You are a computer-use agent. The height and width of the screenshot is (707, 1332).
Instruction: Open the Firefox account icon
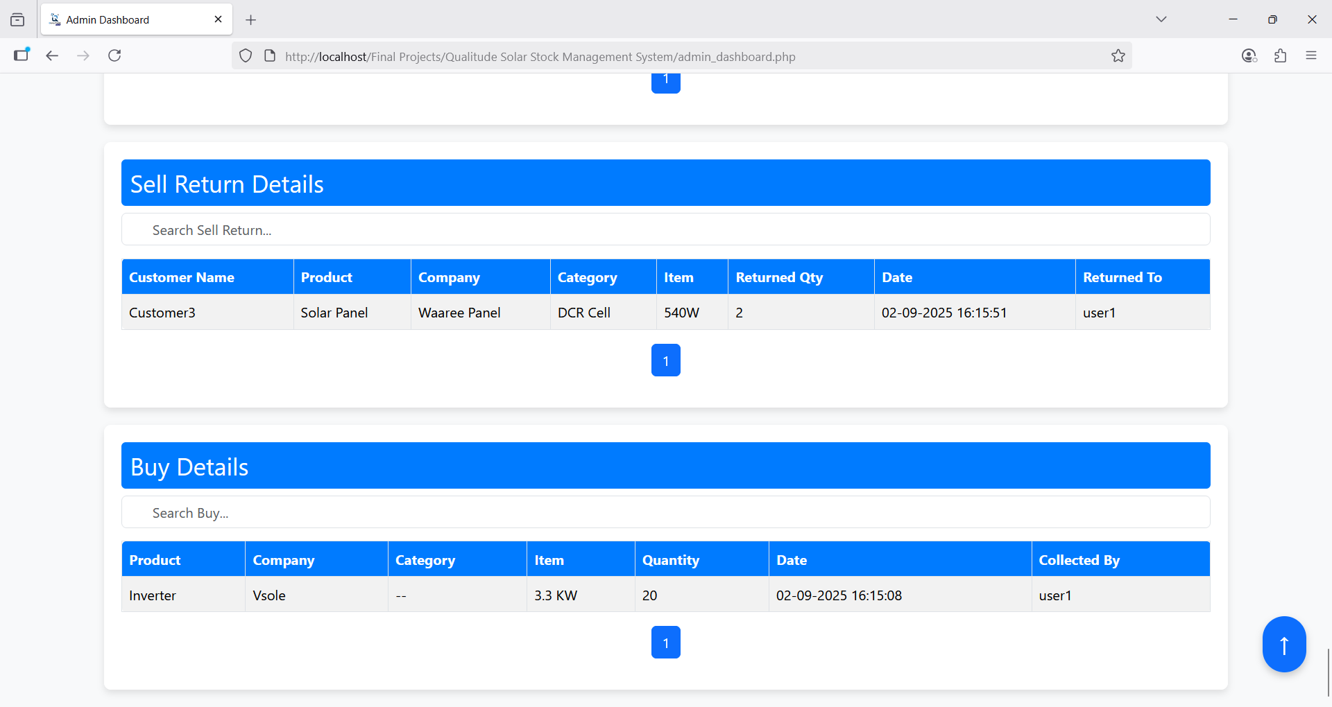click(1249, 55)
